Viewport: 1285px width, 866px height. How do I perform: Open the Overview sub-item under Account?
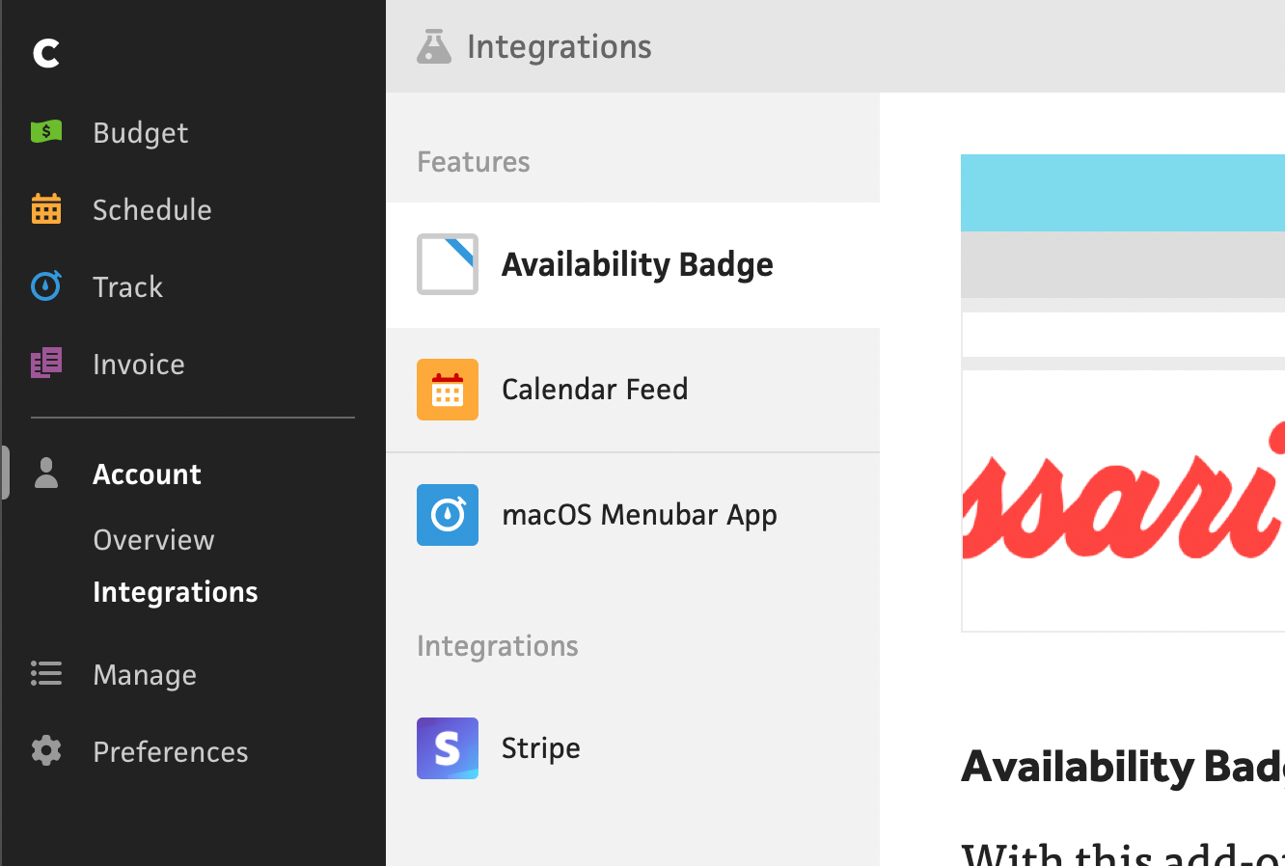click(x=153, y=540)
